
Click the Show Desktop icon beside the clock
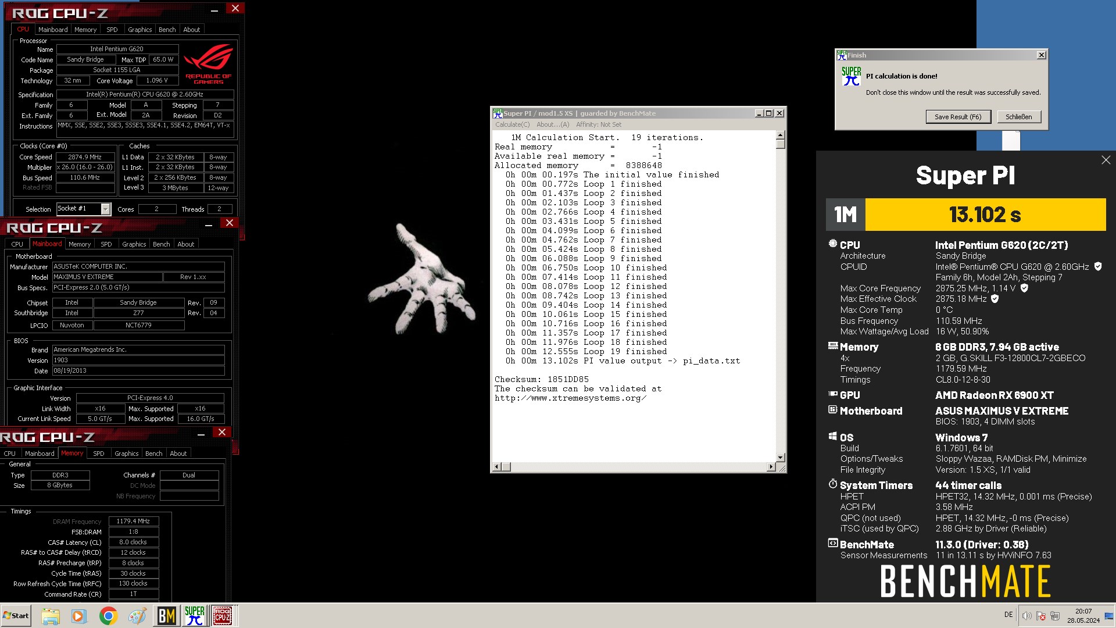pyautogui.click(x=1109, y=616)
